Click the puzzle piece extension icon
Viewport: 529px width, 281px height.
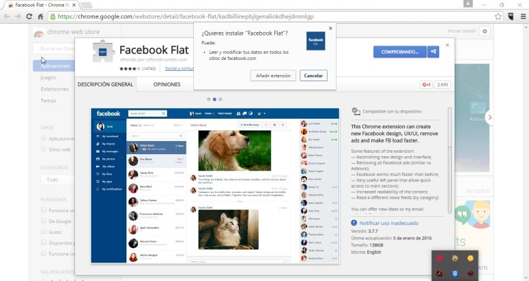pyautogui.click(x=103, y=51)
